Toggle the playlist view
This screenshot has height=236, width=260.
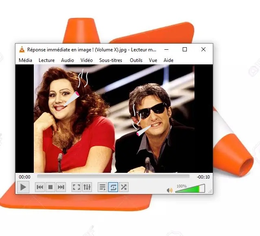(x=103, y=187)
